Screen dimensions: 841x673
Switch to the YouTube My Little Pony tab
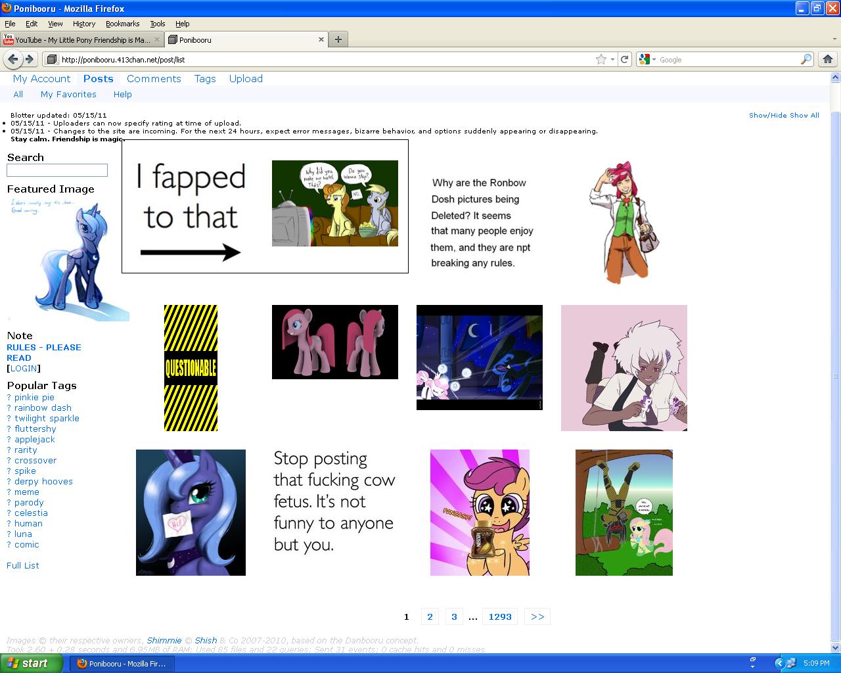pos(81,39)
